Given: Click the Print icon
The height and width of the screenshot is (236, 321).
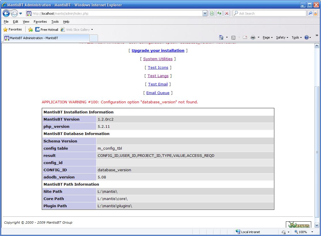Looking at the screenshot, I should tap(253, 37).
